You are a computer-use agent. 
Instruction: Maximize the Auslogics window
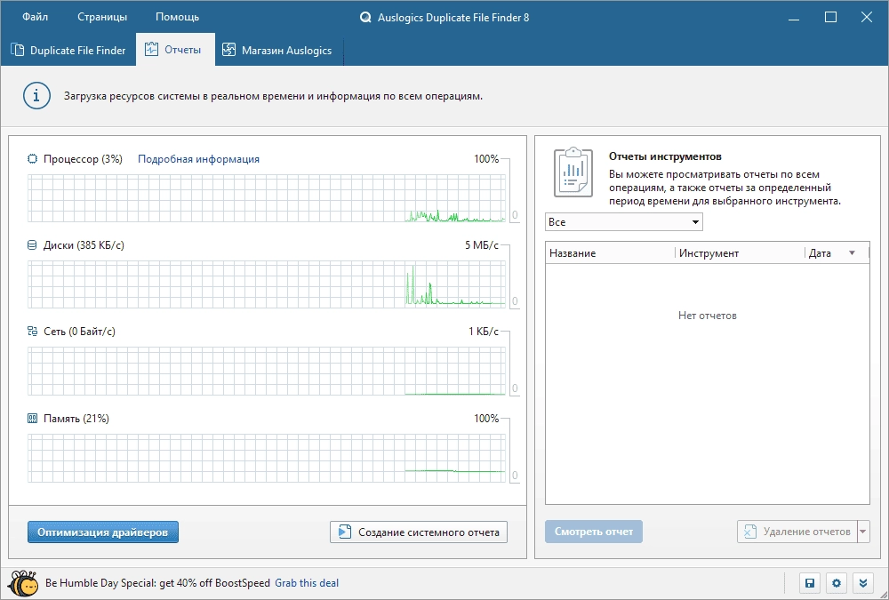tap(830, 18)
